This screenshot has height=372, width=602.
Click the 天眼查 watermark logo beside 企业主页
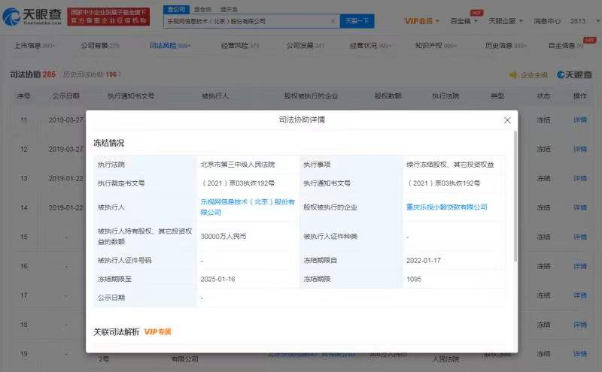(x=574, y=75)
